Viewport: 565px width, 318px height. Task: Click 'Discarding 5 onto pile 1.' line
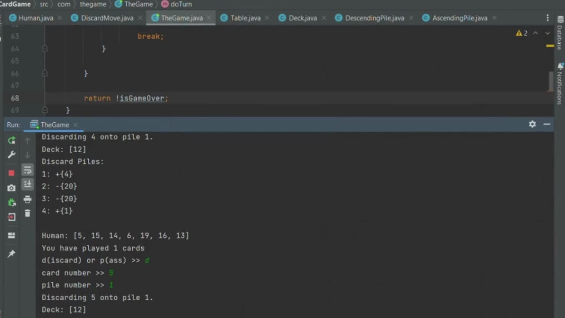[98, 298]
